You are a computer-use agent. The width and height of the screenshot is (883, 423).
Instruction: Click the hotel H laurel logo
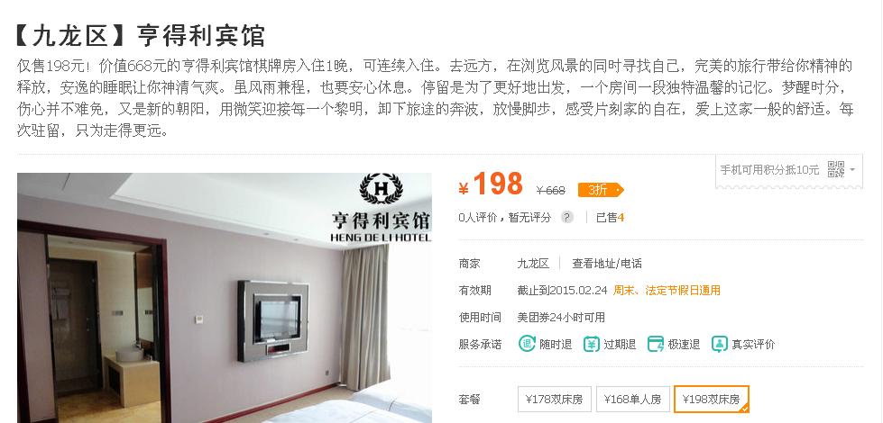point(382,189)
